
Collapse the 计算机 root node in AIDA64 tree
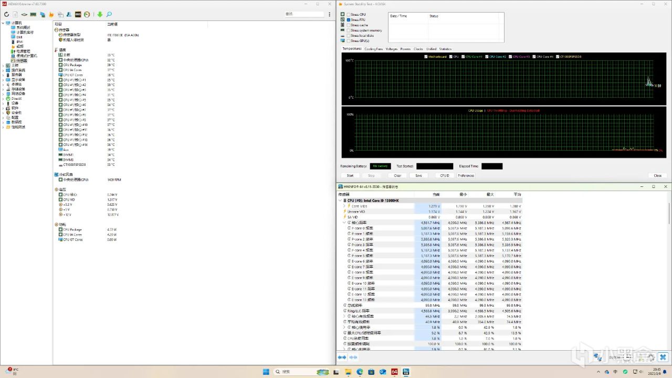pyautogui.click(x=3, y=23)
